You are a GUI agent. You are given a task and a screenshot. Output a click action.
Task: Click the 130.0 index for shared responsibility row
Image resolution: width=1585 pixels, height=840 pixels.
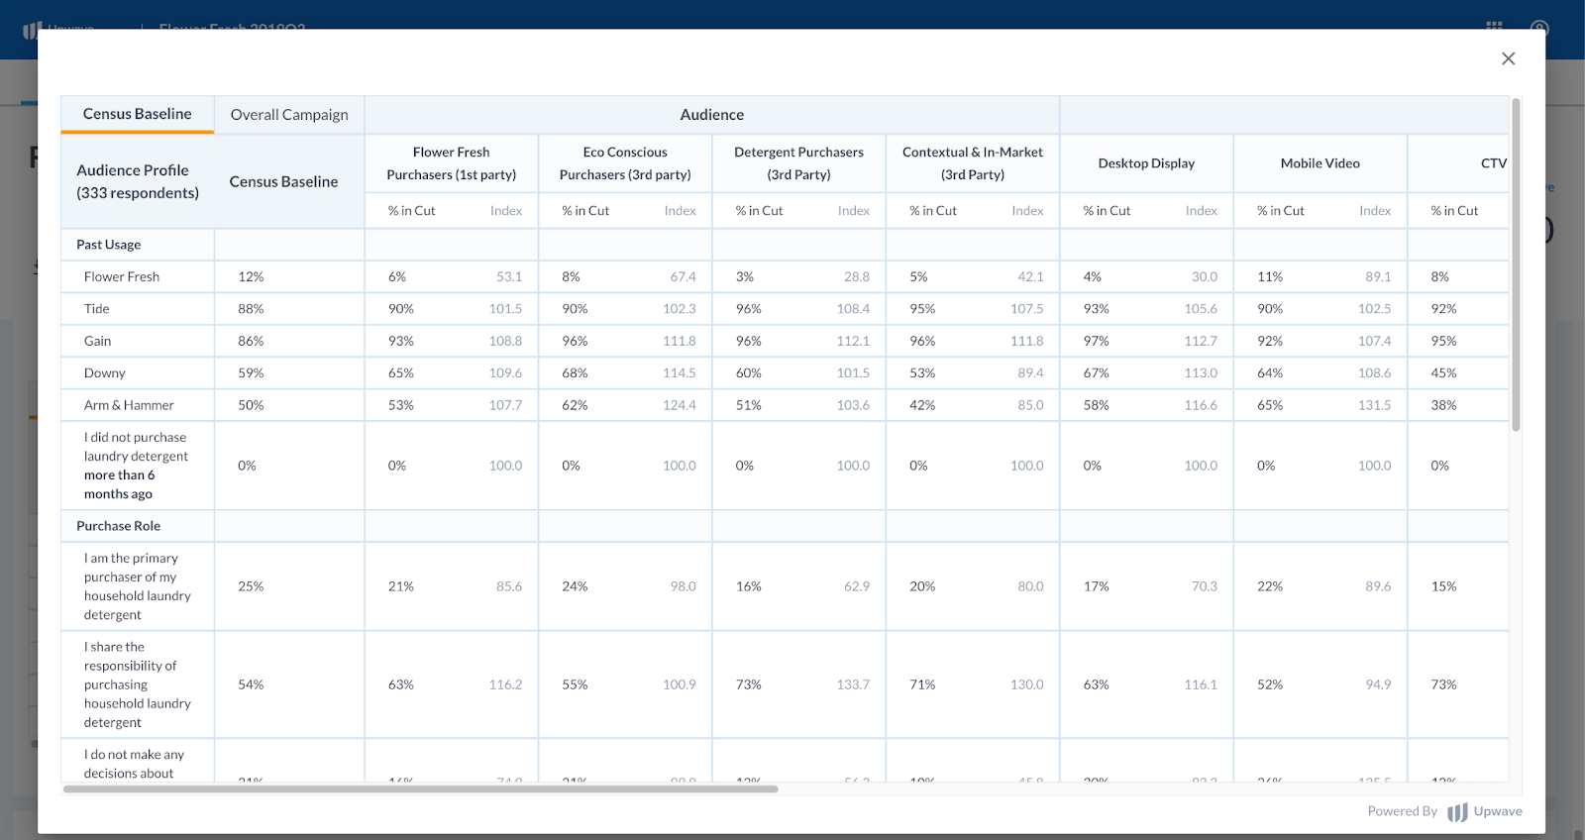pyautogui.click(x=1026, y=684)
